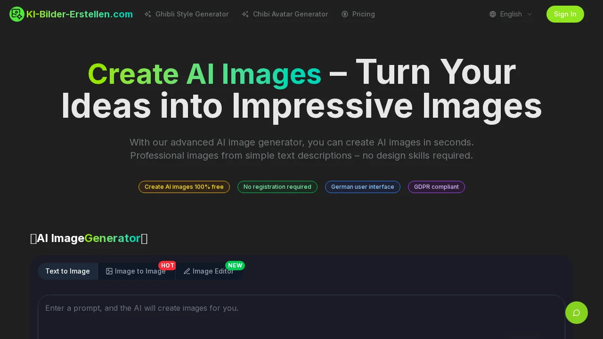Click the pencil icon on Image Editor tab
This screenshot has width=603, height=339.
point(187,271)
